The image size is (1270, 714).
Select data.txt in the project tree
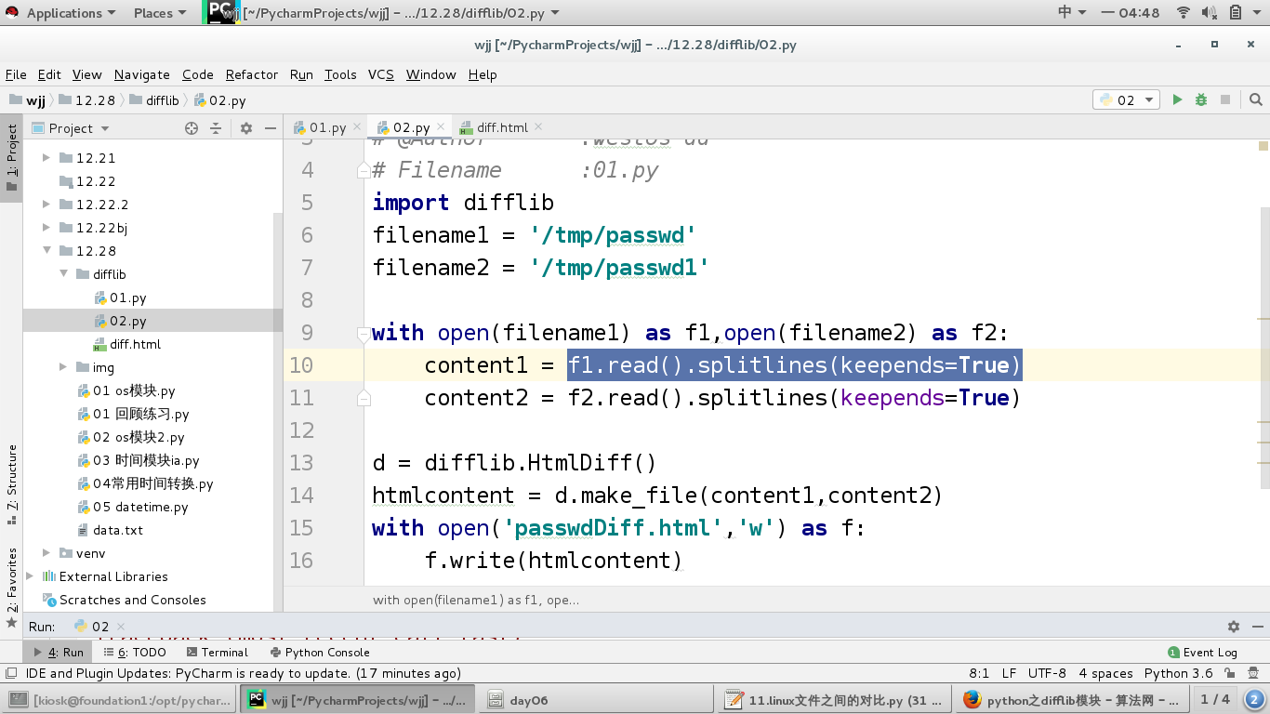tap(118, 530)
